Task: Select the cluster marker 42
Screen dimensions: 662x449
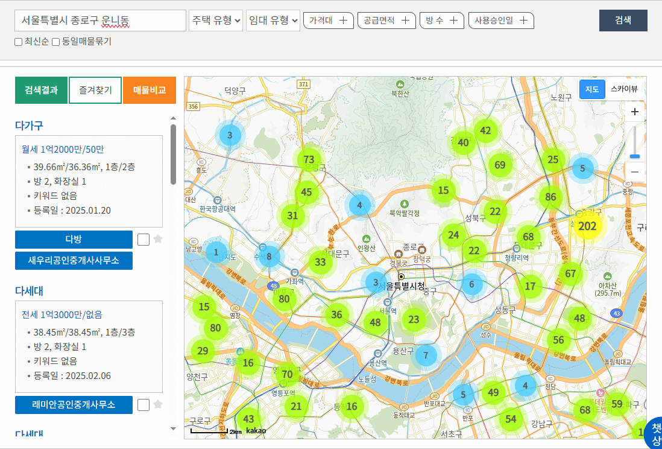Action: pos(485,130)
